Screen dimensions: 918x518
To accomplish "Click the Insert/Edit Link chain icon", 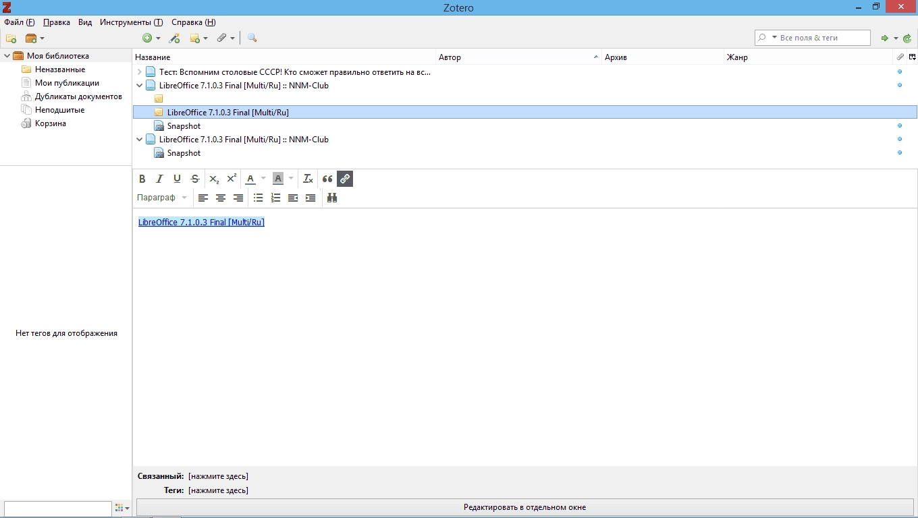I will 345,179.
